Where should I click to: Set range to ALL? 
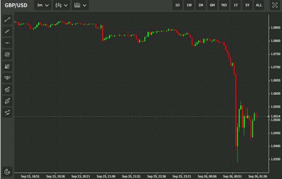click(x=259, y=5)
